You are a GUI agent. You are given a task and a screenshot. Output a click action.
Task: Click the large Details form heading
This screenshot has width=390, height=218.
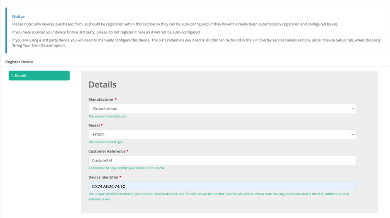coord(102,85)
